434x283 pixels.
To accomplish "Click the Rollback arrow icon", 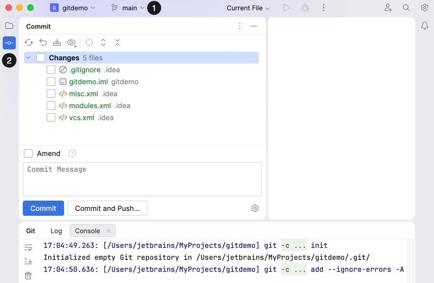I will [43, 42].
